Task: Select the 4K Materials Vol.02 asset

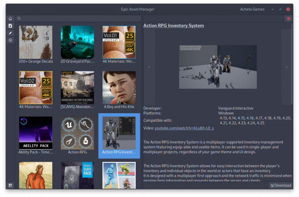Action: pyautogui.click(x=36, y=90)
